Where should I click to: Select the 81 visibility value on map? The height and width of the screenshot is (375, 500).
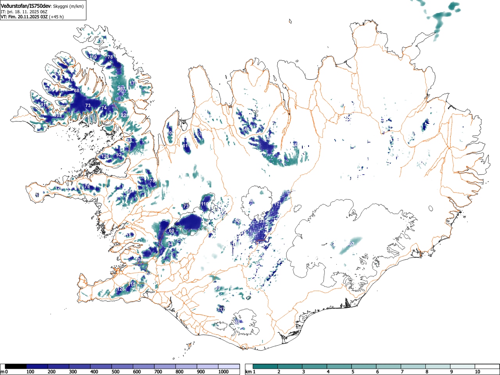(x=186, y=146)
